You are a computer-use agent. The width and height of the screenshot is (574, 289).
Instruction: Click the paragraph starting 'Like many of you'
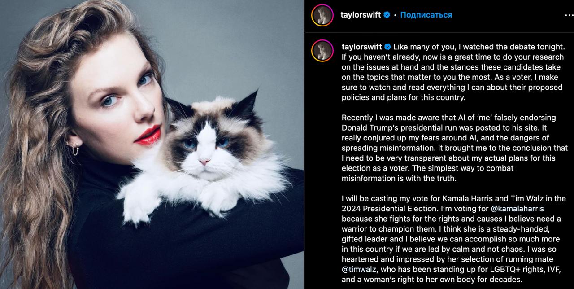coord(454,72)
